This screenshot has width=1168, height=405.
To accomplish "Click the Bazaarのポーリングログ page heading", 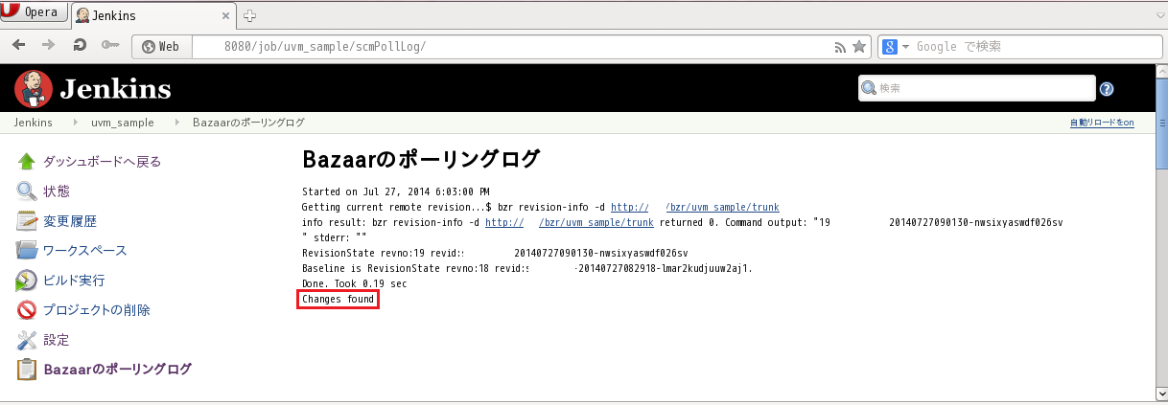I will (x=421, y=159).
